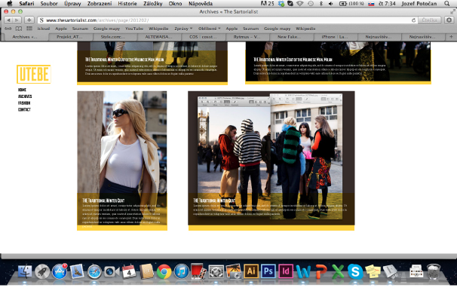Launch Adobe Photoshop from the dock

[x=268, y=271]
